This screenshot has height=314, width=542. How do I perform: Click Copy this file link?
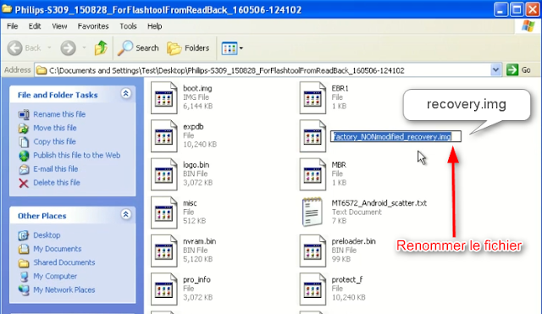pos(54,141)
